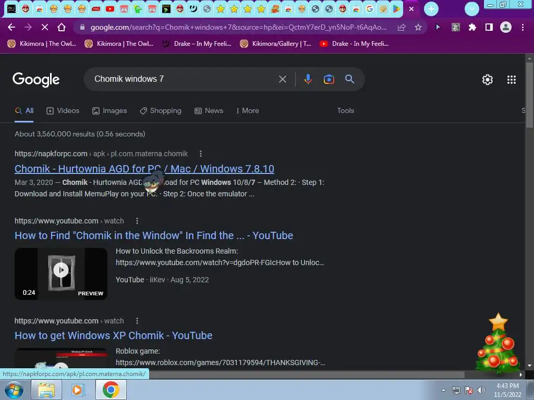
Task: Open Chomik - Hurtownia AGD for PC result
Action: click(144, 169)
